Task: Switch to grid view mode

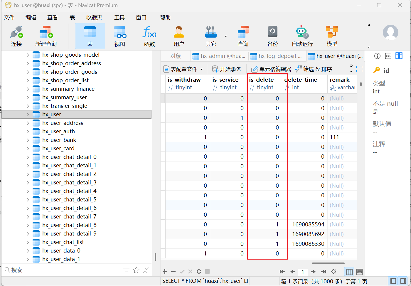Action: (x=349, y=272)
